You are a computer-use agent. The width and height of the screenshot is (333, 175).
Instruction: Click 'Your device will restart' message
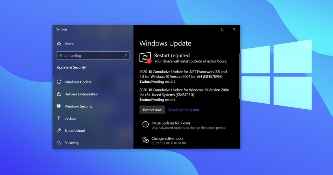tap(191, 61)
